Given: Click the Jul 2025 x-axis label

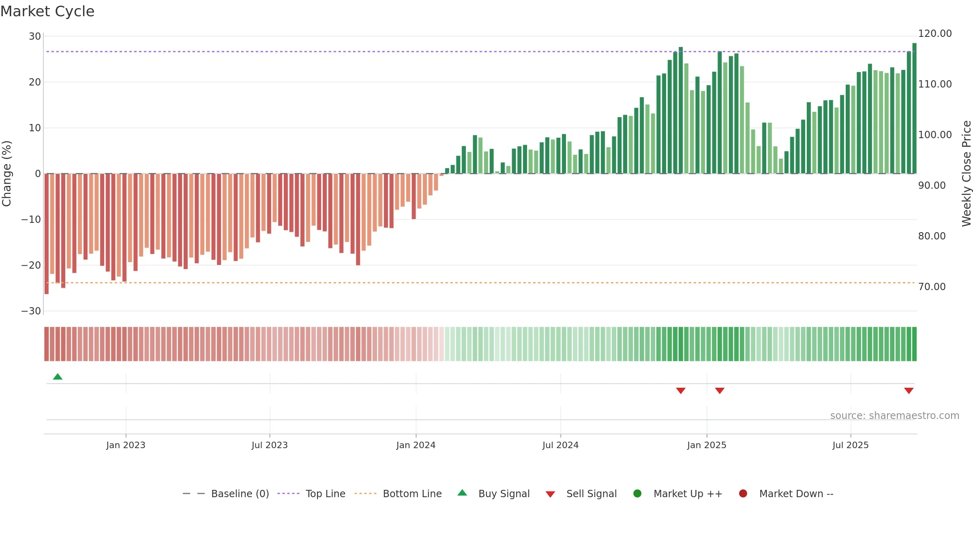Looking at the screenshot, I should [x=851, y=445].
